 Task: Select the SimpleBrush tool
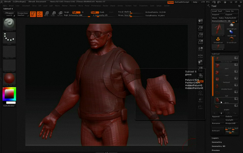tap(218, 39)
